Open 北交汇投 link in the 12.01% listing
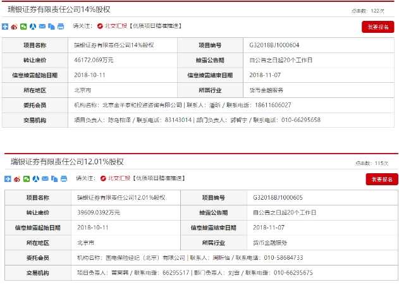399x287 pixels. tap(119, 178)
